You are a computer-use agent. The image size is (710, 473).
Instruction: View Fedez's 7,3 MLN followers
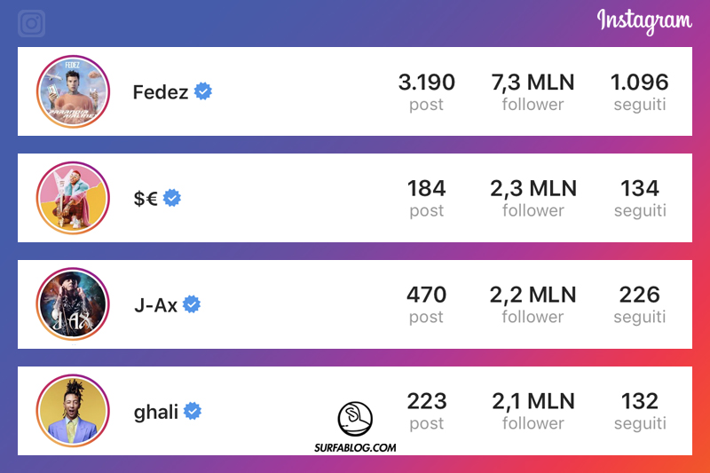[532, 91]
